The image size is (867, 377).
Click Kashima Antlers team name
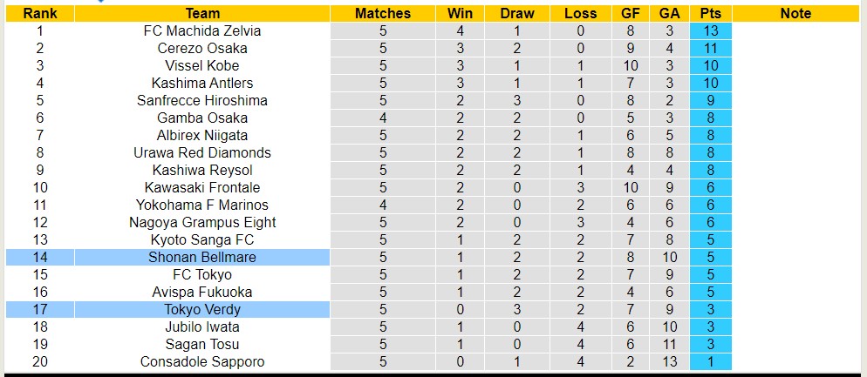(x=202, y=83)
